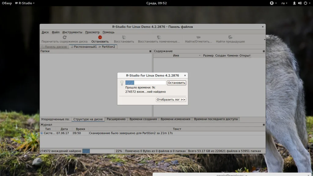Viewport: 313px width, 176px height.
Task: Click the Восстановить помеченные toolbar icon
Action: [159, 37]
